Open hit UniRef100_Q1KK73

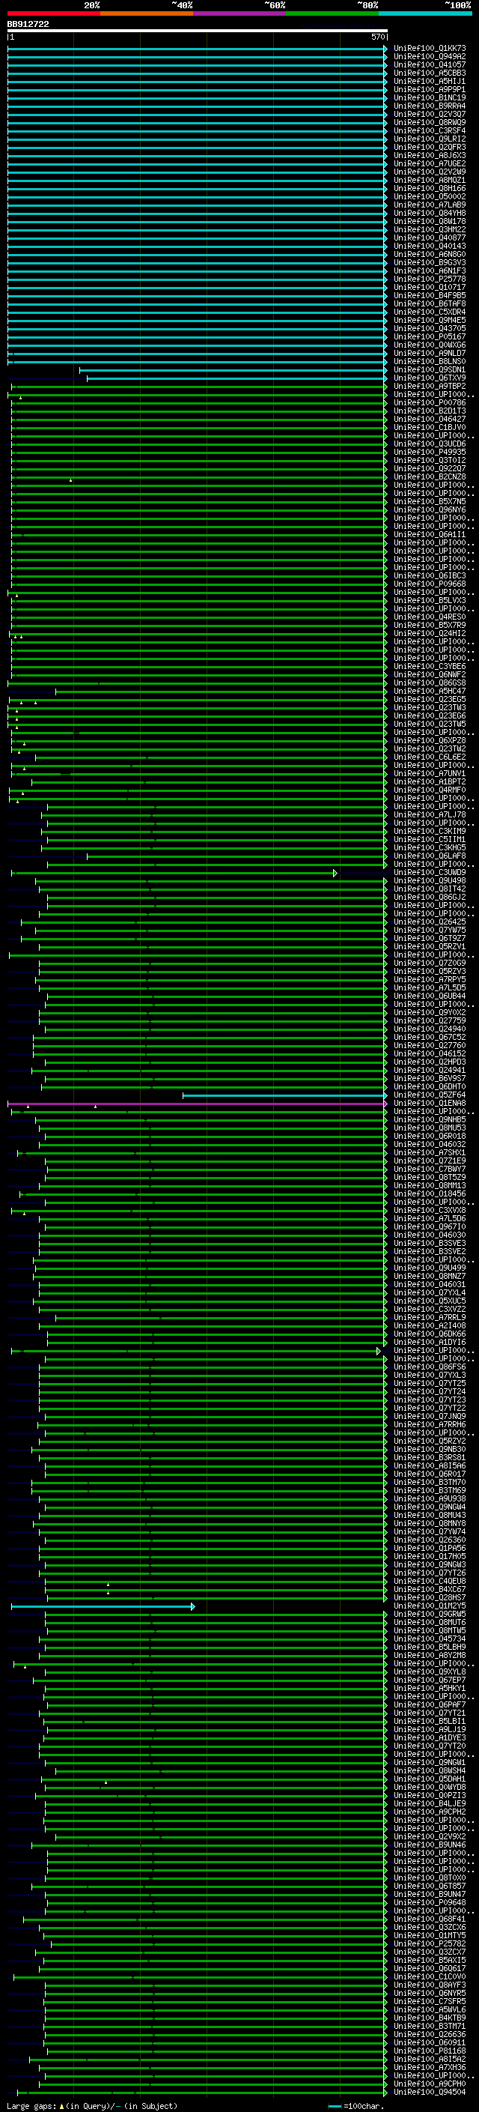(x=429, y=49)
